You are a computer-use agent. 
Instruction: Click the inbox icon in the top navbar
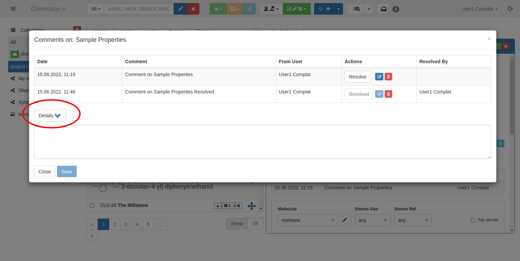click(384, 9)
